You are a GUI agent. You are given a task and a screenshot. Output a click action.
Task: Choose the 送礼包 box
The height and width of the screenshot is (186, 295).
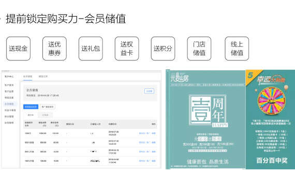[x=91, y=49]
